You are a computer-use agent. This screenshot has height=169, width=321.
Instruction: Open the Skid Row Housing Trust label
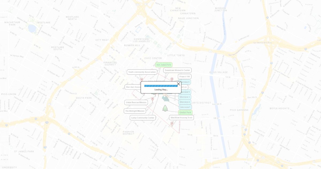[181, 118]
